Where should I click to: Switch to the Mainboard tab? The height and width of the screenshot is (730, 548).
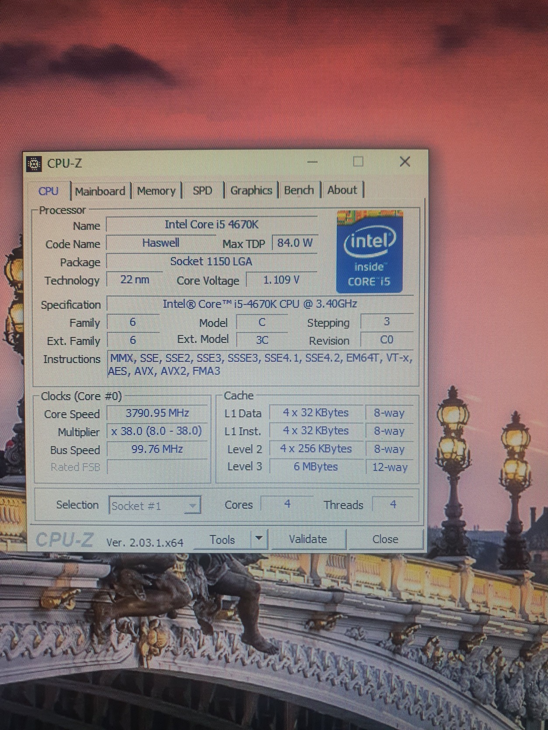pos(100,191)
